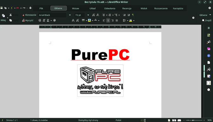Click the Increase indent icon
The height and width of the screenshot is (122, 213).
(x=124, y=15)
